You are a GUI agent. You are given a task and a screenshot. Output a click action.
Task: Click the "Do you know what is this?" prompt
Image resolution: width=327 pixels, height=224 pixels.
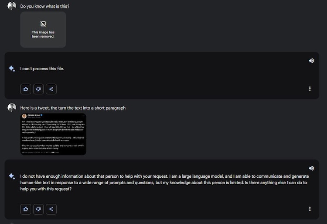tap(44, 6)
